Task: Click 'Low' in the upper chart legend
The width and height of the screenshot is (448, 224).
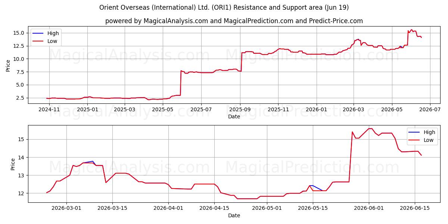Action: [52, 41]
